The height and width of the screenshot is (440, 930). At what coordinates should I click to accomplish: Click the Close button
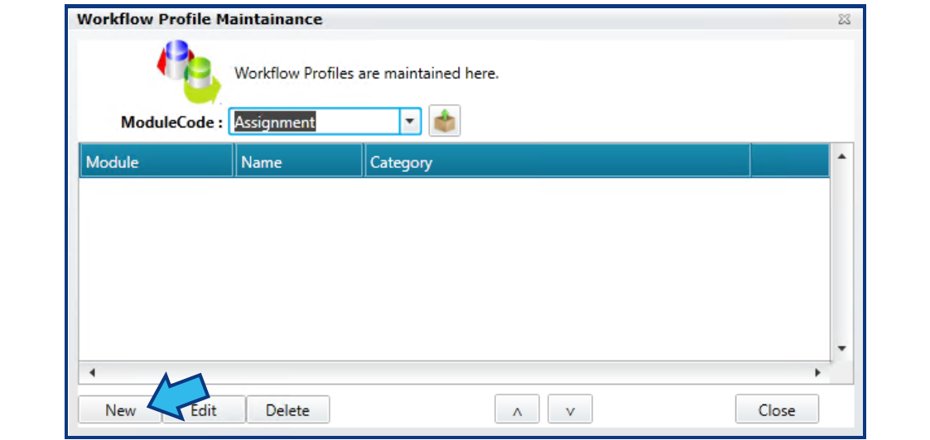(777, 409)
